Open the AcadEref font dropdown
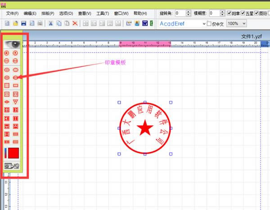Viewport: 270px width, 210px height. [204, 23]
